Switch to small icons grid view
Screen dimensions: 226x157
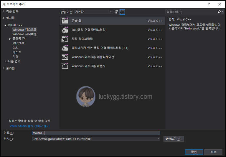tap(116, 12)
